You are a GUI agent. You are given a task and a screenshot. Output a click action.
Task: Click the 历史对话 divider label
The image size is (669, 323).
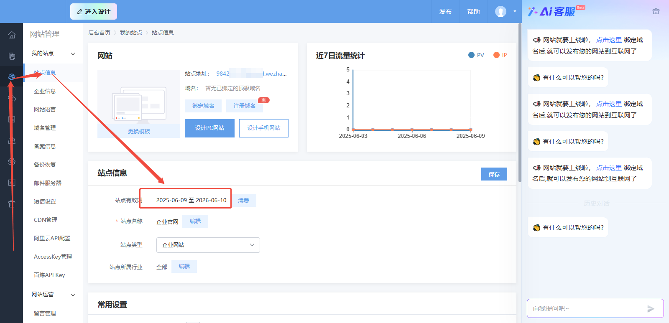[597, 203]
